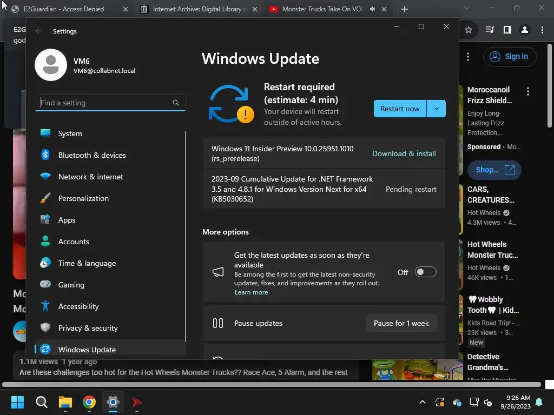Open Chrome profile icon
Viewport: 554px width, 415px height.
click(525, 30)
